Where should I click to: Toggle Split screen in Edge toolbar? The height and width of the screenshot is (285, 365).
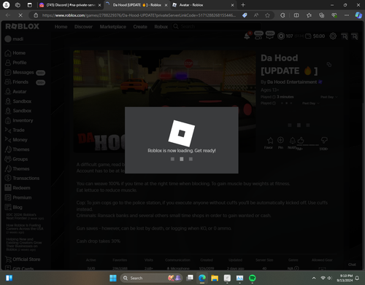[x=296, y=15]
